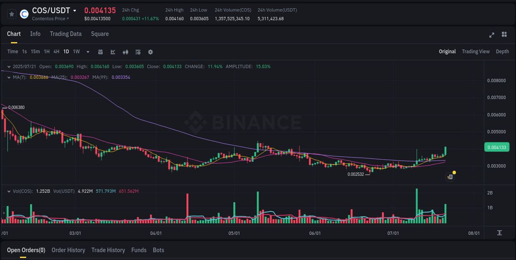Image resolution: width=516 pixels, height=260 pixels.
Task: Switch chart to Trading View mode
Action: pyautogui.click(x=476, y=52)
